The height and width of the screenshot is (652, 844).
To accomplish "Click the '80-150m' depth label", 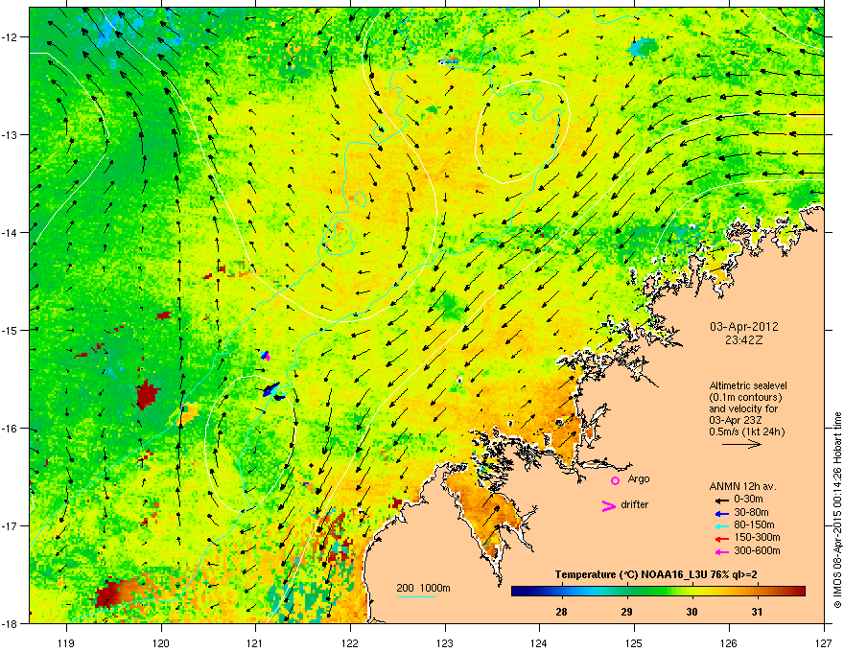I will coord(754,525).
